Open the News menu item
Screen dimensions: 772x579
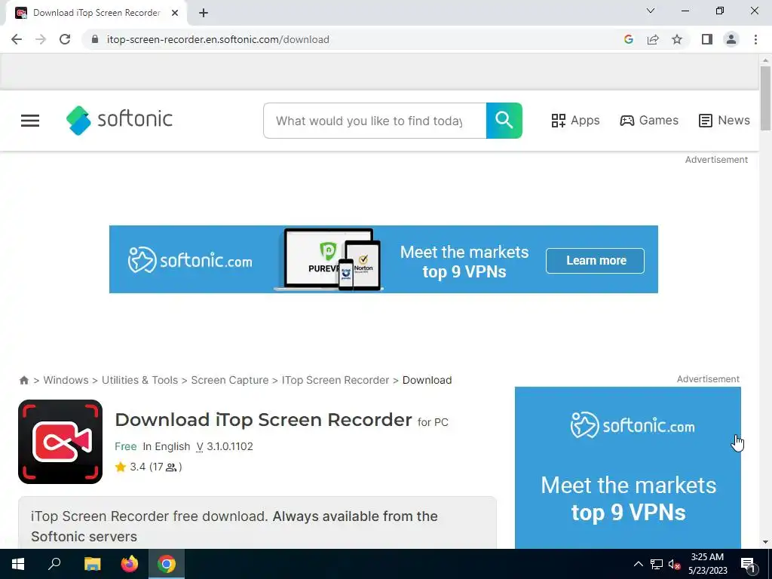pyautogui.click(x=725, y=121)
